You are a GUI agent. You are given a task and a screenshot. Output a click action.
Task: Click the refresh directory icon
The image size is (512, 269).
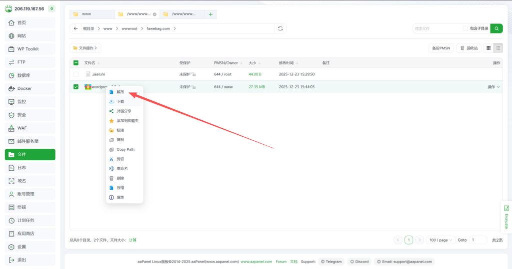[x=280, y=28]
